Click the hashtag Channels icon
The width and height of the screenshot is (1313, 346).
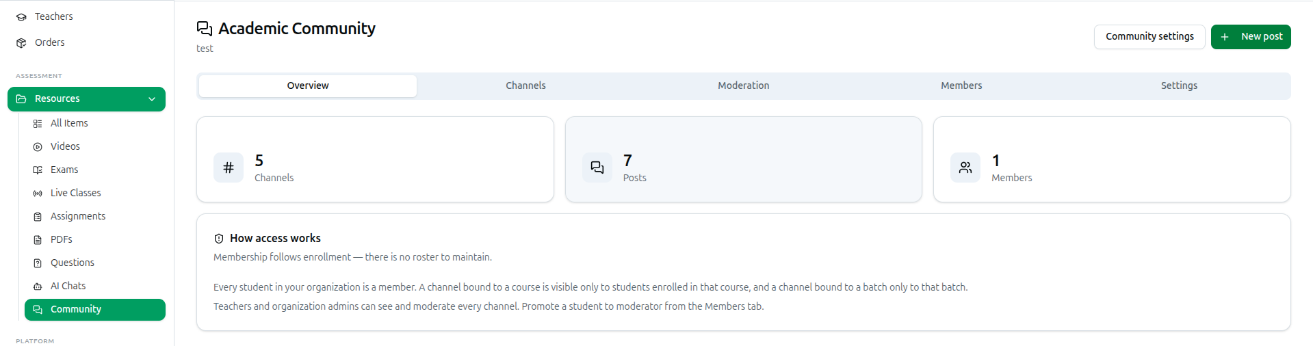click(x=229, y=168)
